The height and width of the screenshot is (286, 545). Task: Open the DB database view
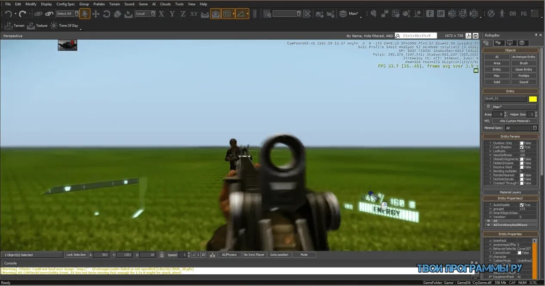click(x=512, y=14)
